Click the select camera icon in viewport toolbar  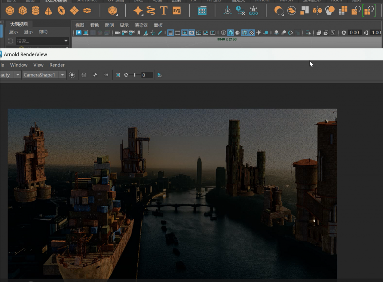coord(117,32)
